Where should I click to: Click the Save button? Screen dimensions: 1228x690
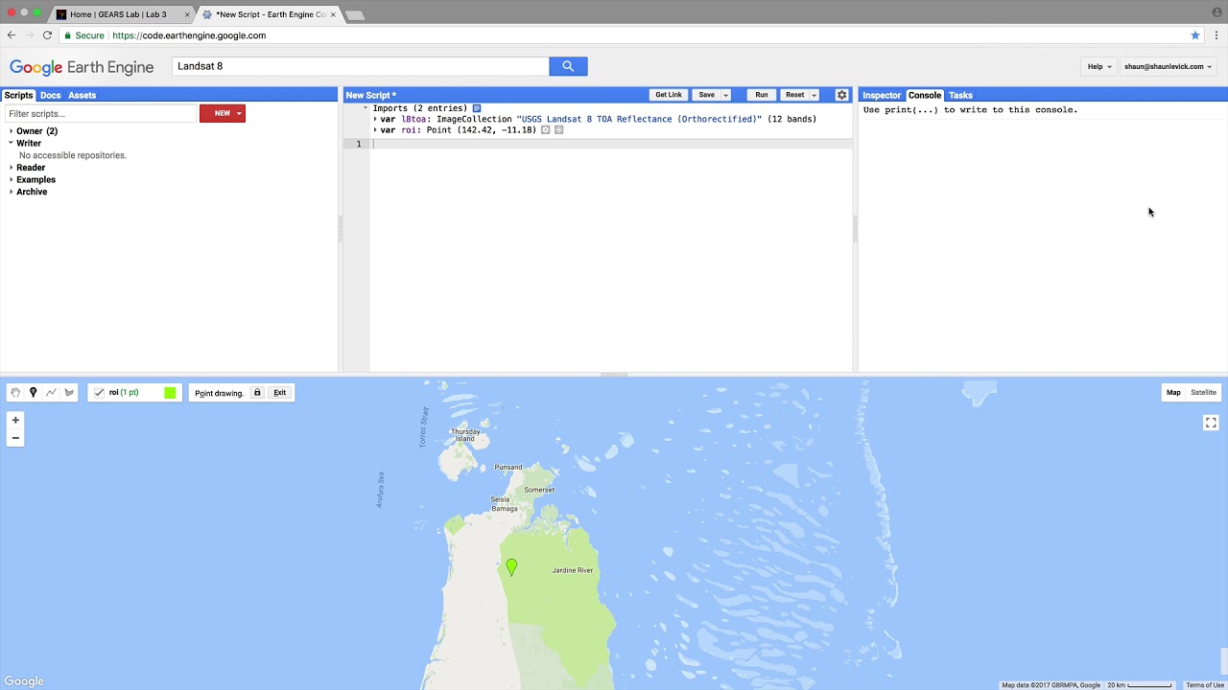[706, 95]
